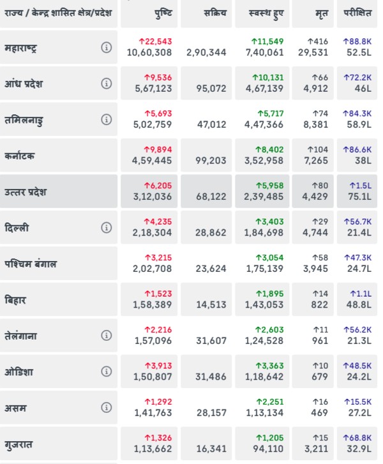The width and height of the screenshot is (383, 464).
Task: Click उत्तर प्रदेश tested value 75.1L
Action: (361, 197)
